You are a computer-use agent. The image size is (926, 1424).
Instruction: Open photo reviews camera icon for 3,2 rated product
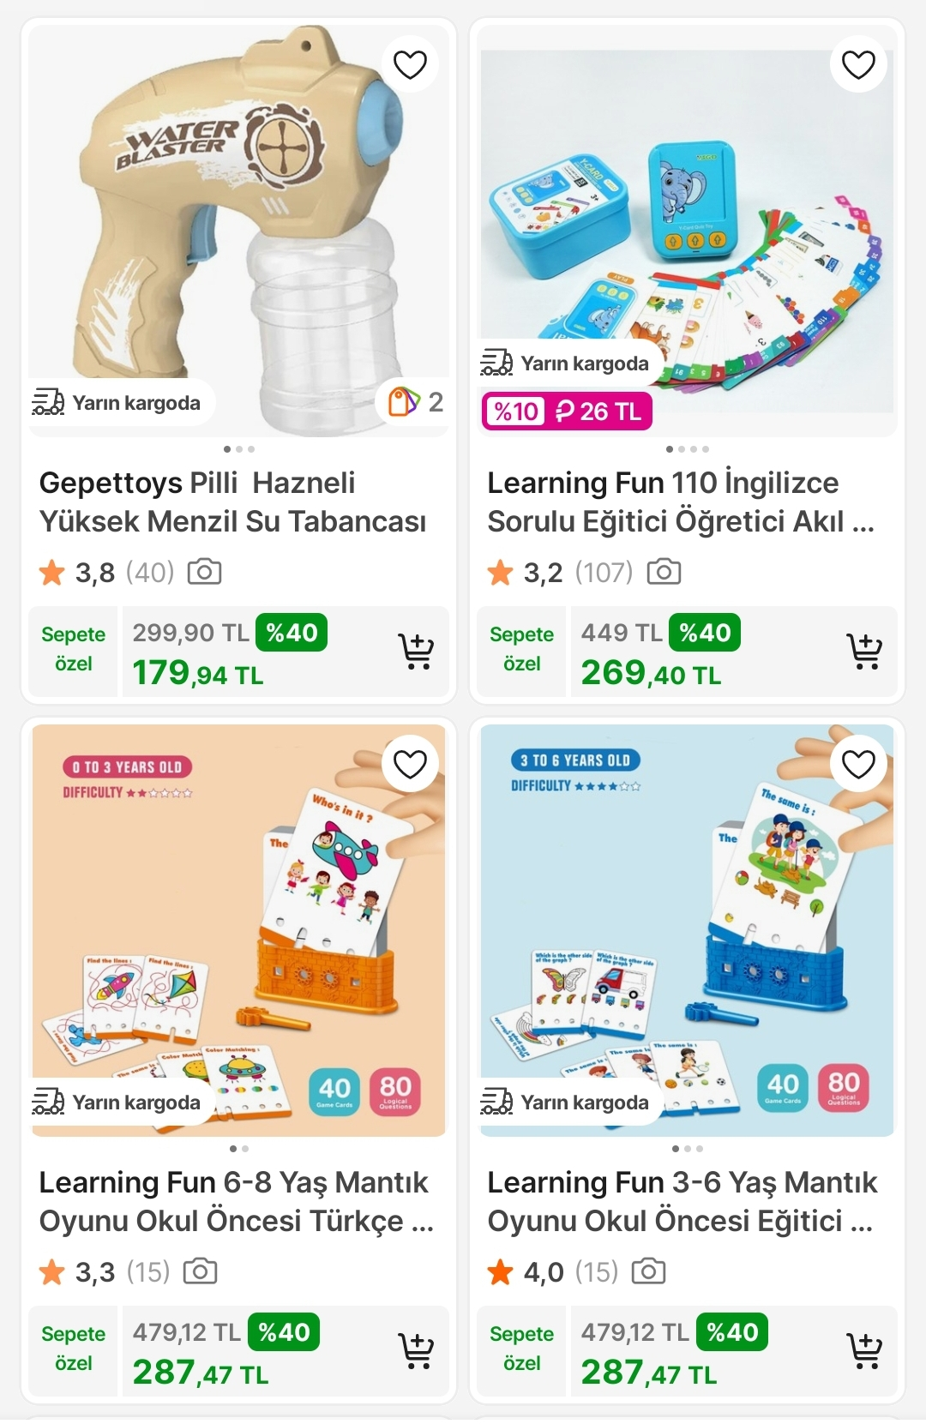pos(664,572)
